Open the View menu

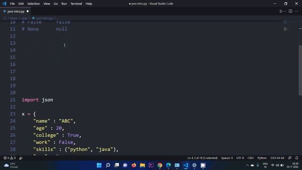click(x=47, y=4)
